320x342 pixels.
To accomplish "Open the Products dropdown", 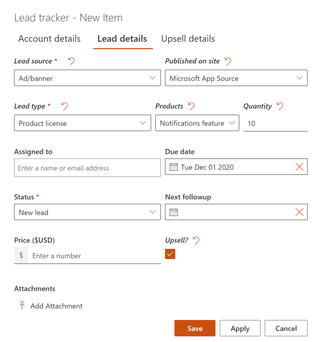I will tap(232, 123).
